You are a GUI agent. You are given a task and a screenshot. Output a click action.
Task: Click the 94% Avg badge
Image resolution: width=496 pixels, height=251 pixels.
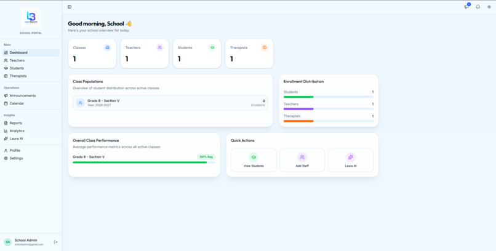[206, 157]
